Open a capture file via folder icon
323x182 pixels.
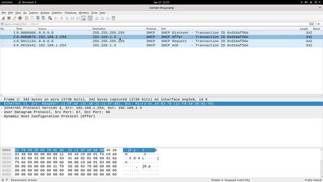click(x=27, y=18)
